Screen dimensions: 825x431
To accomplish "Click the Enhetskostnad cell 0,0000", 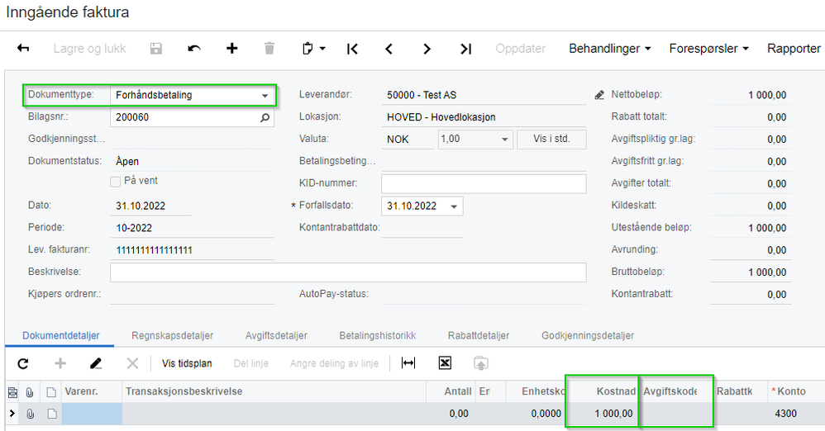I will tap(536, 414).
